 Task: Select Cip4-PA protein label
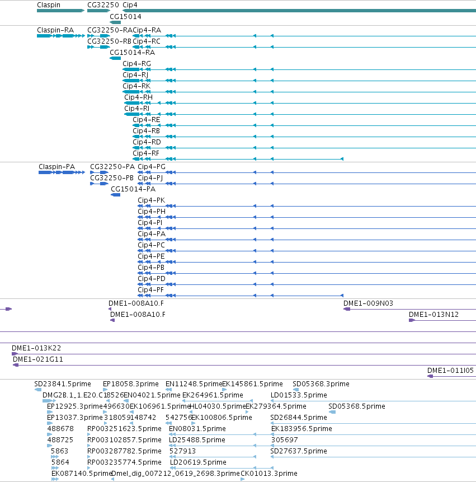152,234
